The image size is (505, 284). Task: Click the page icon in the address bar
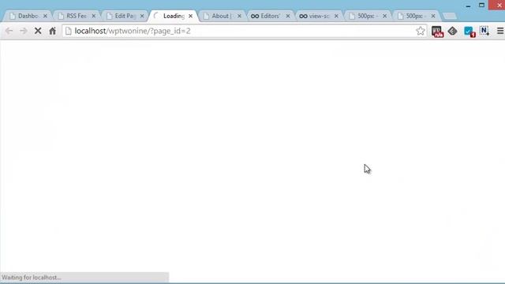tap(69, 31)
